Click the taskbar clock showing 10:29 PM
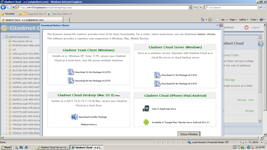267x150 pixels. [260, 147]
